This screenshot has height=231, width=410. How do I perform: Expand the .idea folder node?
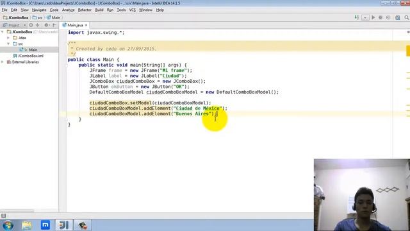click(8, 38)
